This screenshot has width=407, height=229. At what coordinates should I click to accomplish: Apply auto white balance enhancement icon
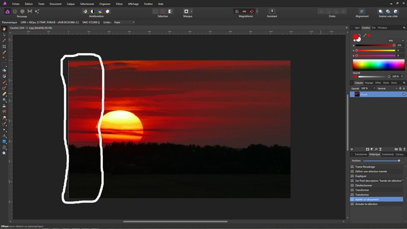click(x=108, y=12)
